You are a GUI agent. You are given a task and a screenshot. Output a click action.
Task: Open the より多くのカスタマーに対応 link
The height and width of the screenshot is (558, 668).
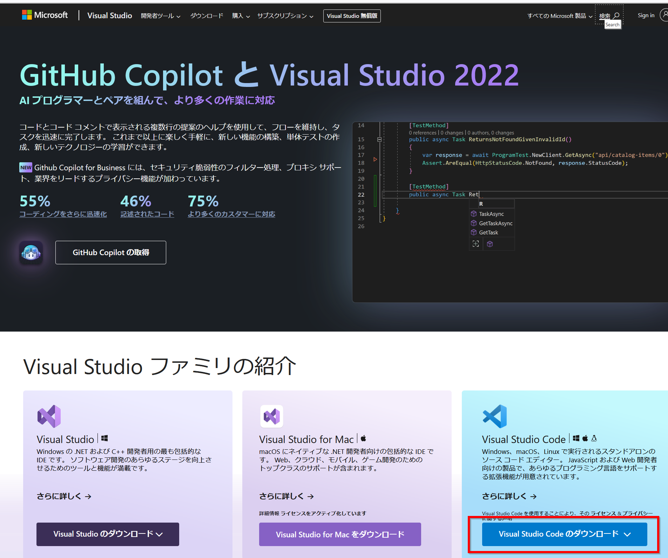click(x=231, y=214)
